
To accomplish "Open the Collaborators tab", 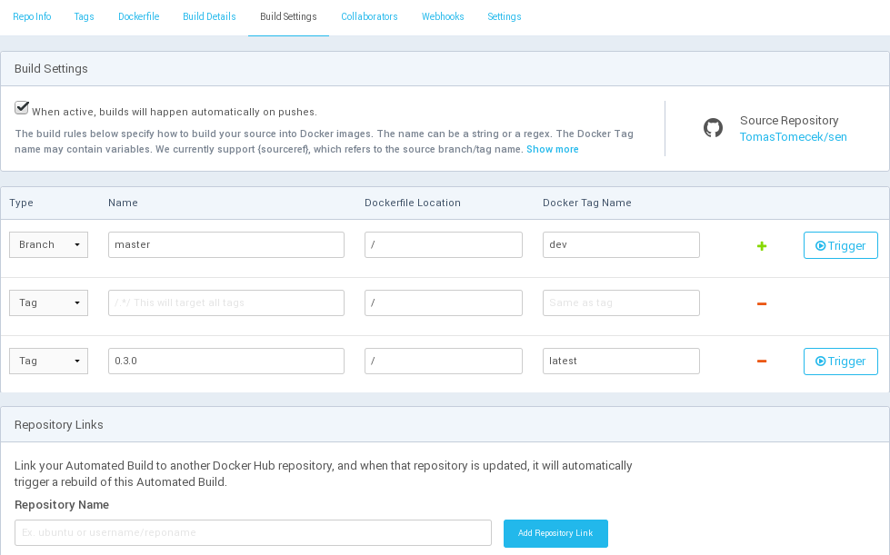I will pyautogui.click(x=369, y=16).
